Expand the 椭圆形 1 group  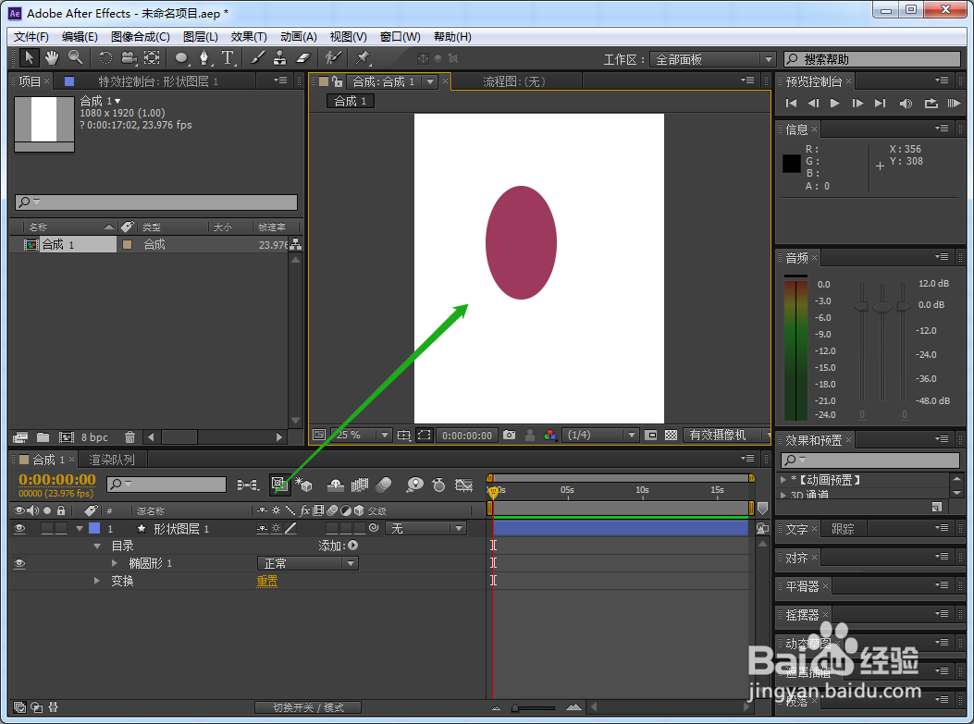[x=115, y=563]
